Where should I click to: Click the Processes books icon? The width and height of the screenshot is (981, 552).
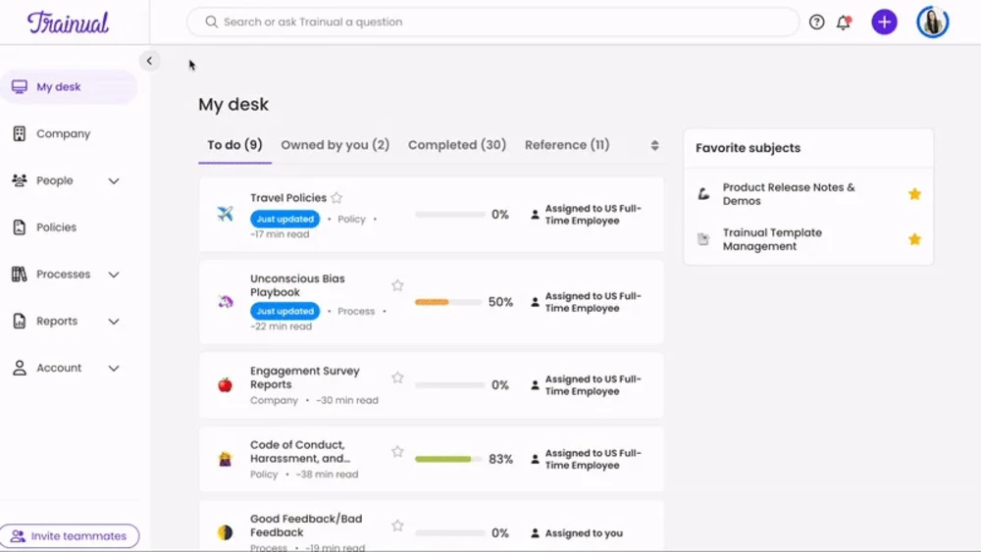pos(20,274)
